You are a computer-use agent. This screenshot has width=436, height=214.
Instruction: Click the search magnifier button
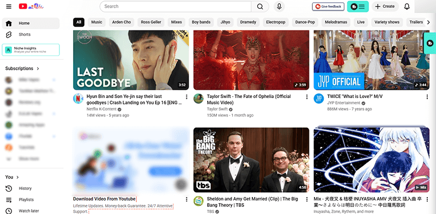click(260, 7)
